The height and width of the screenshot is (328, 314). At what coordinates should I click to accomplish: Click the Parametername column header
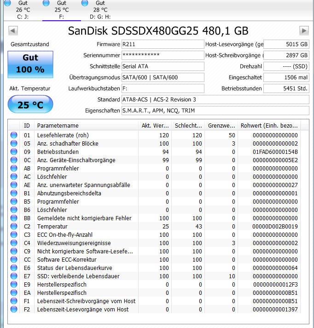pyautogui.click(x=86, y=125)
